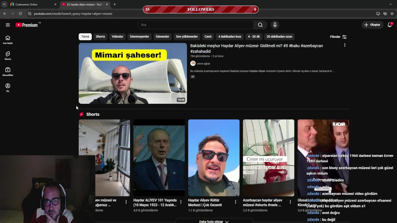
Task: Click the browser forward arrow
Action: point(12,14)
